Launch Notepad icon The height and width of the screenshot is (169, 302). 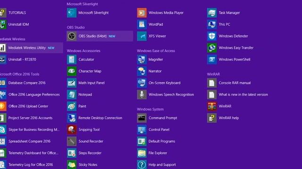click(72, 94)
